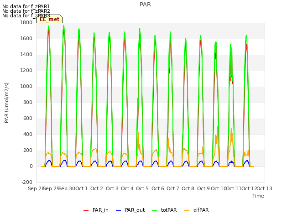Screen dimensions: 292x219
Task: Select the totPAR legend entry
Action: point(164,210)
